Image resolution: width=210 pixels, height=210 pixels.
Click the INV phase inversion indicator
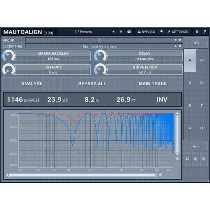pos(162,100)
